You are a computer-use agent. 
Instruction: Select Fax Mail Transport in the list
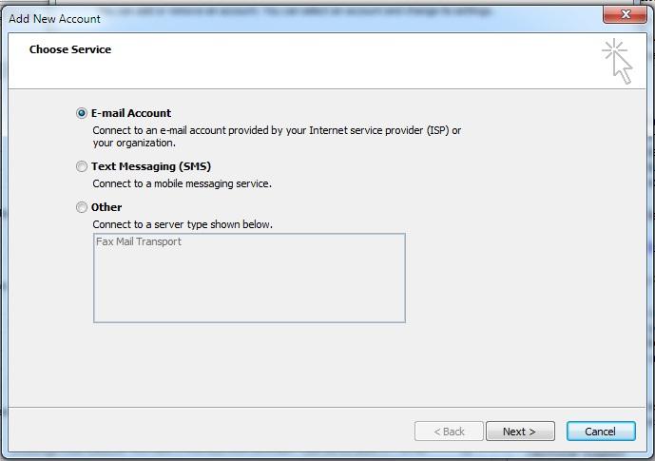139,242
